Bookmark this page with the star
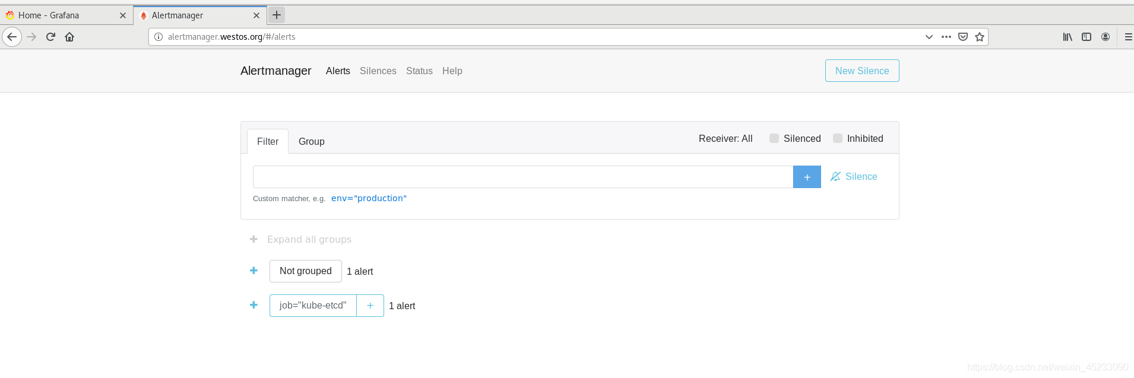Image resolution: width=1134 pixels, height=378 pixels. coord(980,37)
